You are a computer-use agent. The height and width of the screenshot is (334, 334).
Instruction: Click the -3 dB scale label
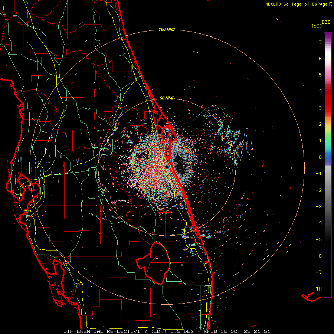pyautogui.click(x=319, y=207)
